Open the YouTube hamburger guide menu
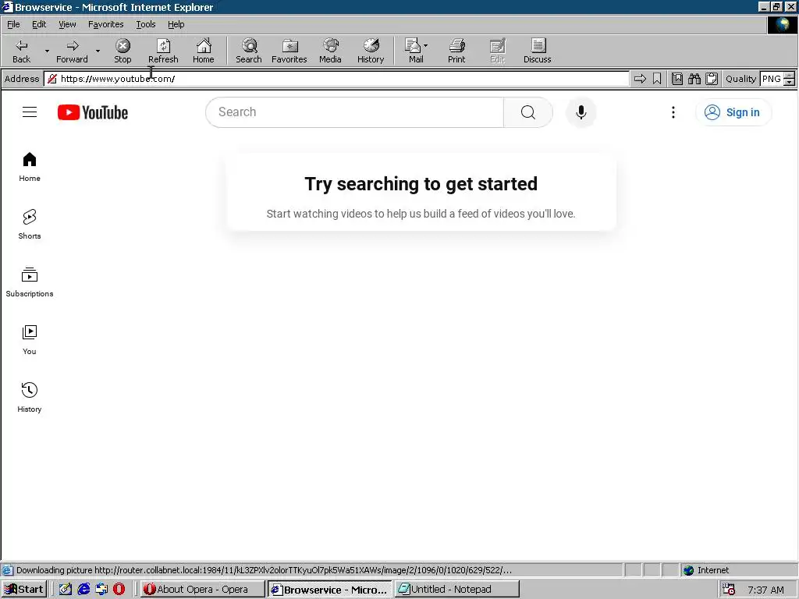This screenshot has height=599, width=799. 30,112
